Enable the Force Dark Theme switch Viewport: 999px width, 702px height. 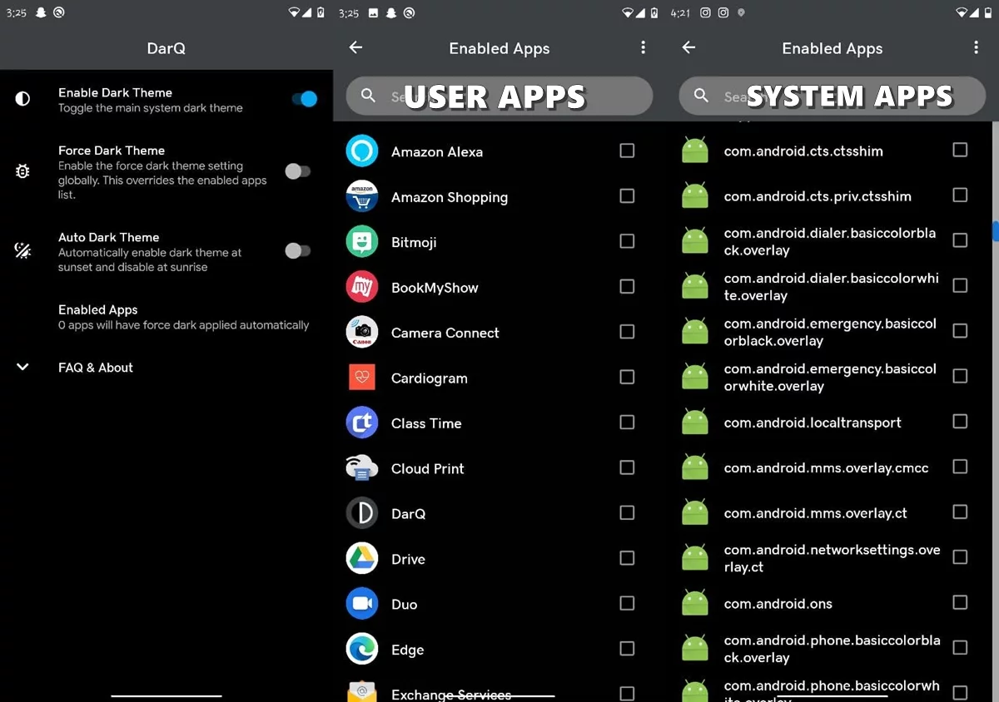[x=297, y=171]
